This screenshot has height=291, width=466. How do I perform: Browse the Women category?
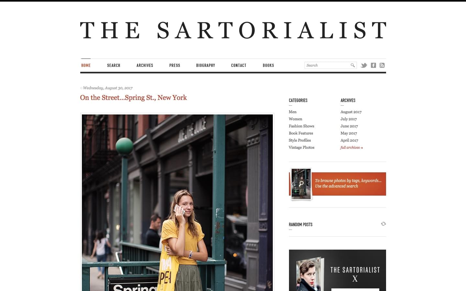click(295, 119)
